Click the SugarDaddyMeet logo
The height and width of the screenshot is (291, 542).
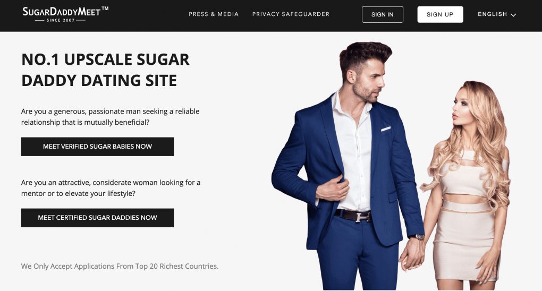65,14
